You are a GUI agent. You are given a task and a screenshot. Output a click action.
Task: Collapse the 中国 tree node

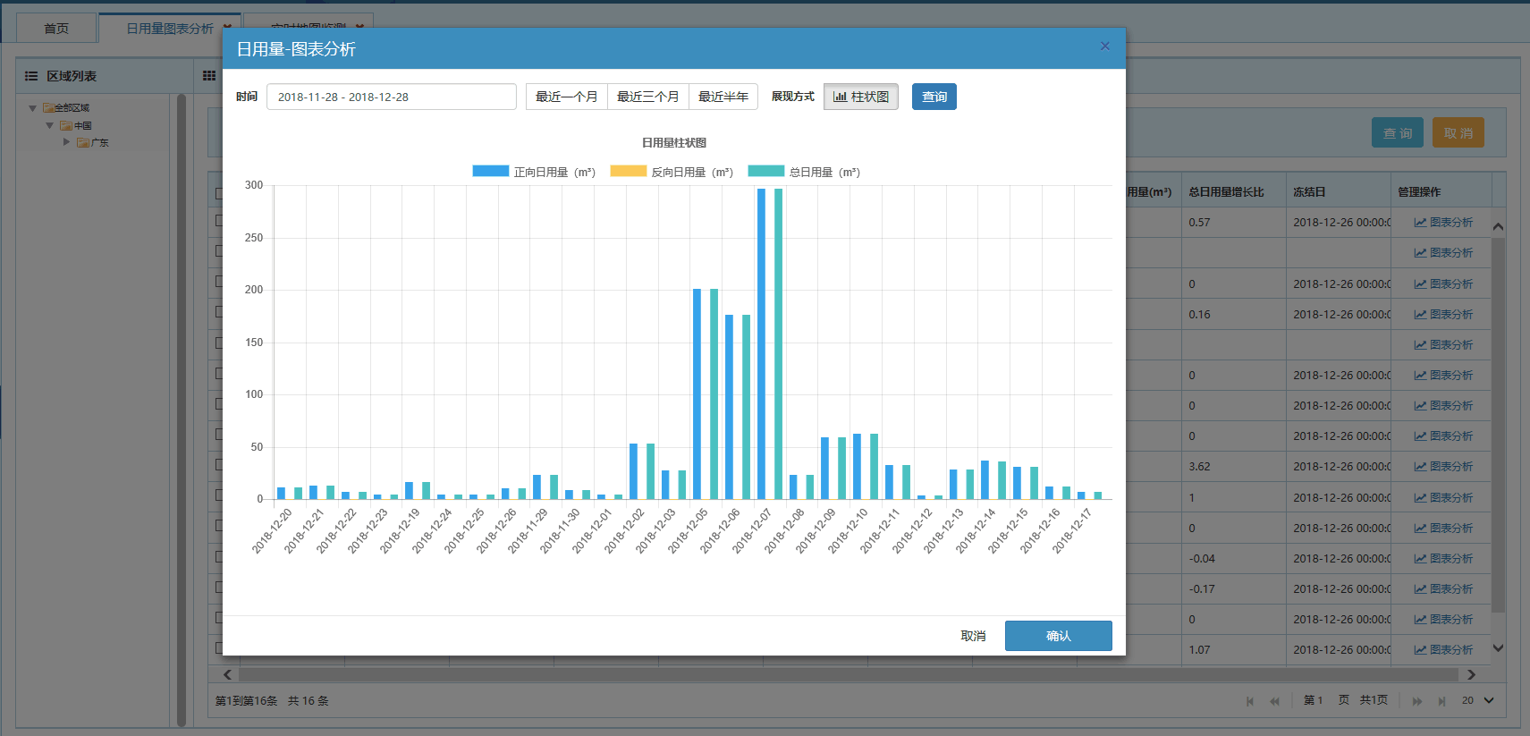[49, 125]
